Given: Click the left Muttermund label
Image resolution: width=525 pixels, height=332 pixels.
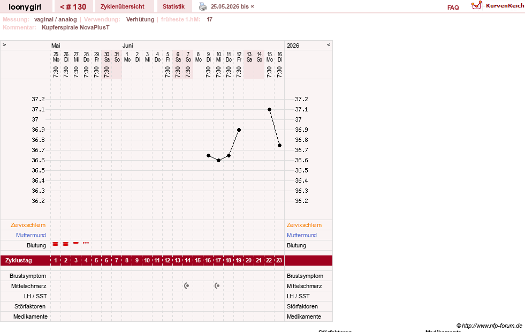Looking at the screenshot, I should [31, 235].
